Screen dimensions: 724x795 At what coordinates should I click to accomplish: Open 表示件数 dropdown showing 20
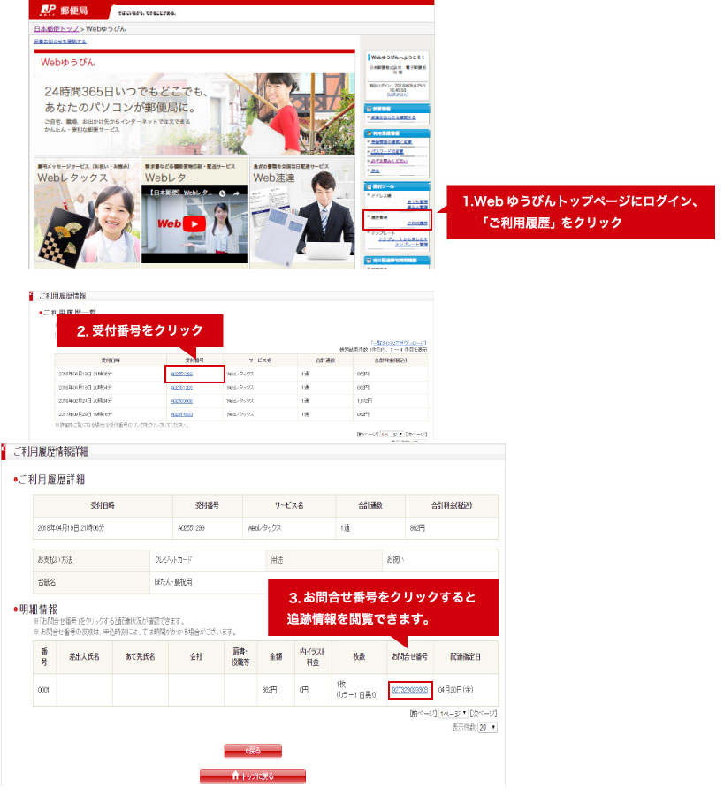tap(488, 727)
